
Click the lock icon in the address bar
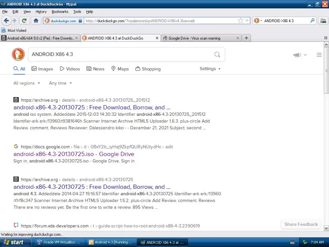tap(80, 21)
